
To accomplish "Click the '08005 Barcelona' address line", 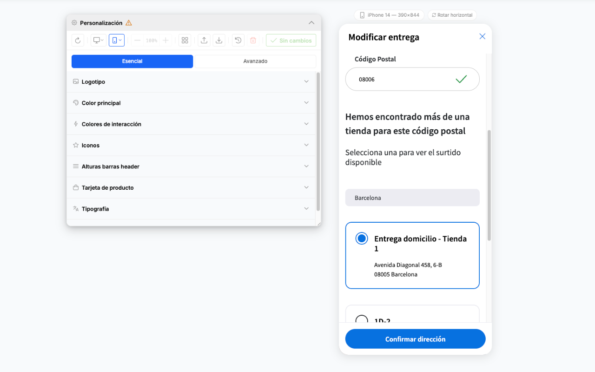I will pos(396,274).
